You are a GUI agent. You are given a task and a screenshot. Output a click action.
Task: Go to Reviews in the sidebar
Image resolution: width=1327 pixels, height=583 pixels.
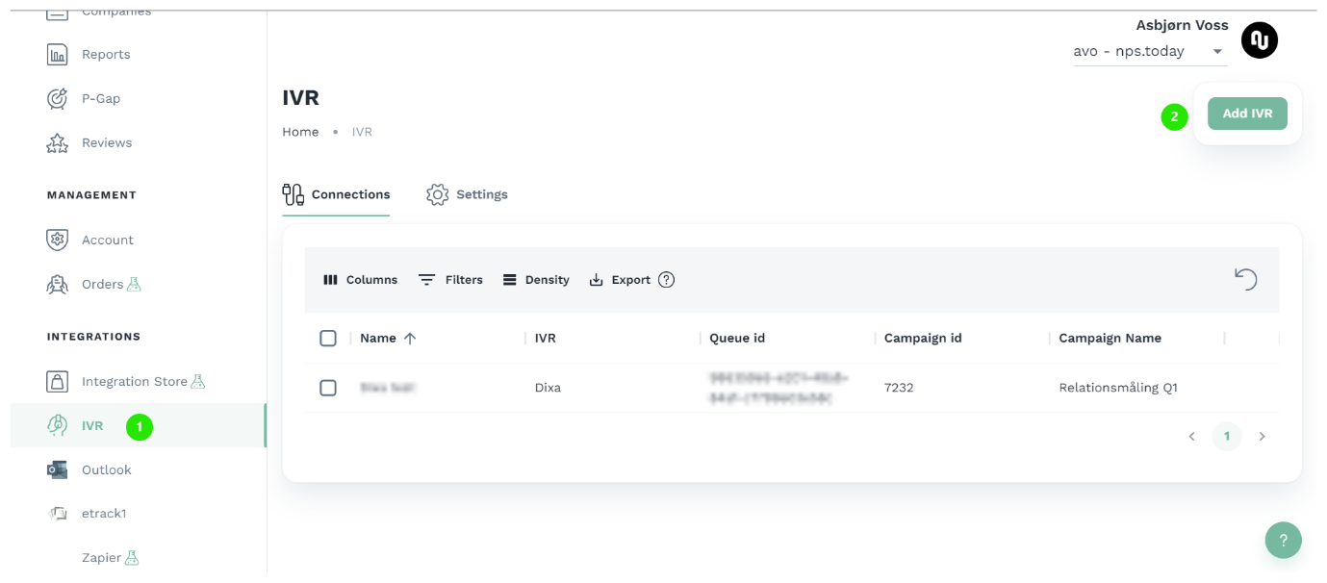[x=106, y=143]
